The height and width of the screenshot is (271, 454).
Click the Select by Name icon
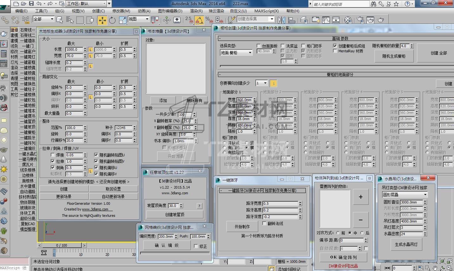click(69, 20)
